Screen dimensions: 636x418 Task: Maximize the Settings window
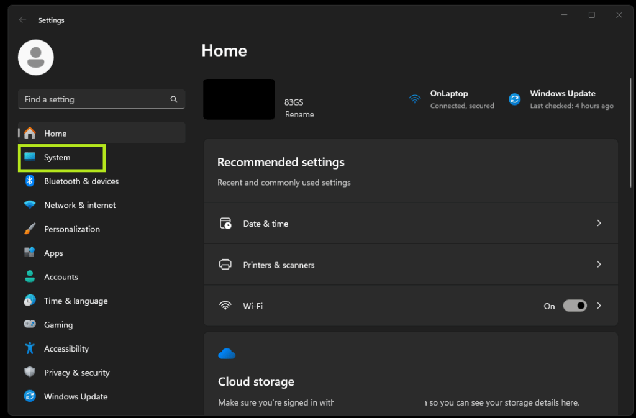tap(592, 15)
